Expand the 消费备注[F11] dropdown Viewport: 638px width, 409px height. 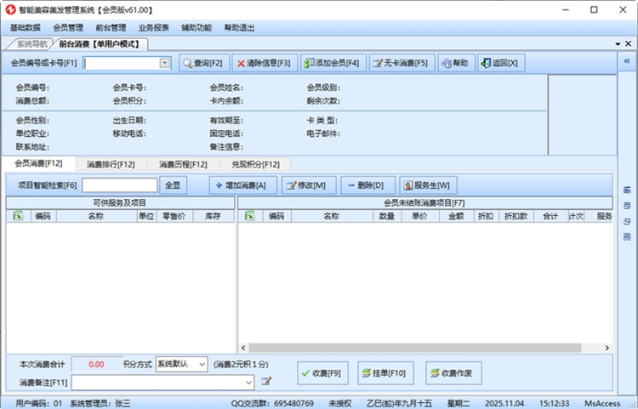(x=248, y=382)
